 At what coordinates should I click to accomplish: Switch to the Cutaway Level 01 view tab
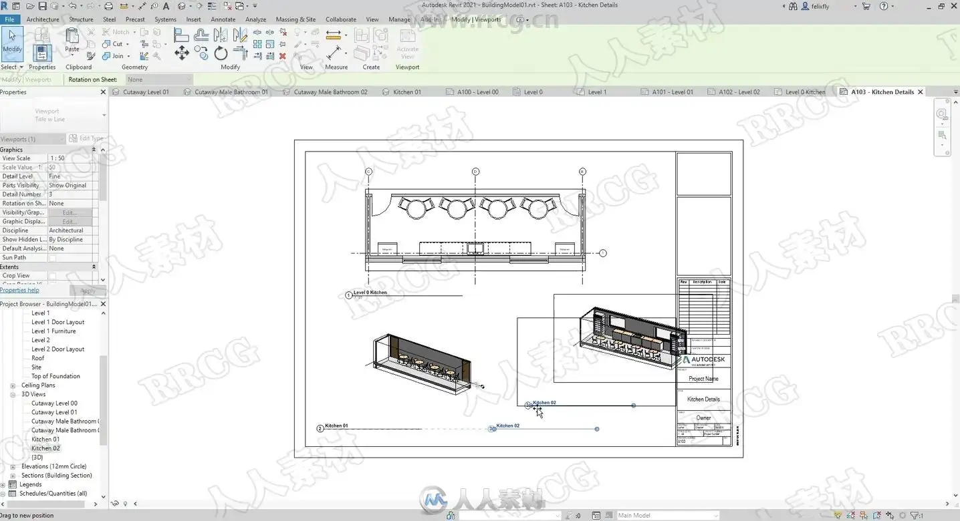(146, 92)
